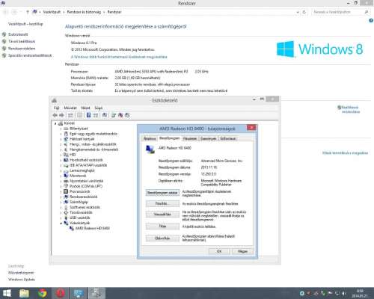Click the search magnifier icon in Vezérlőpult search box

coord(367,12)
